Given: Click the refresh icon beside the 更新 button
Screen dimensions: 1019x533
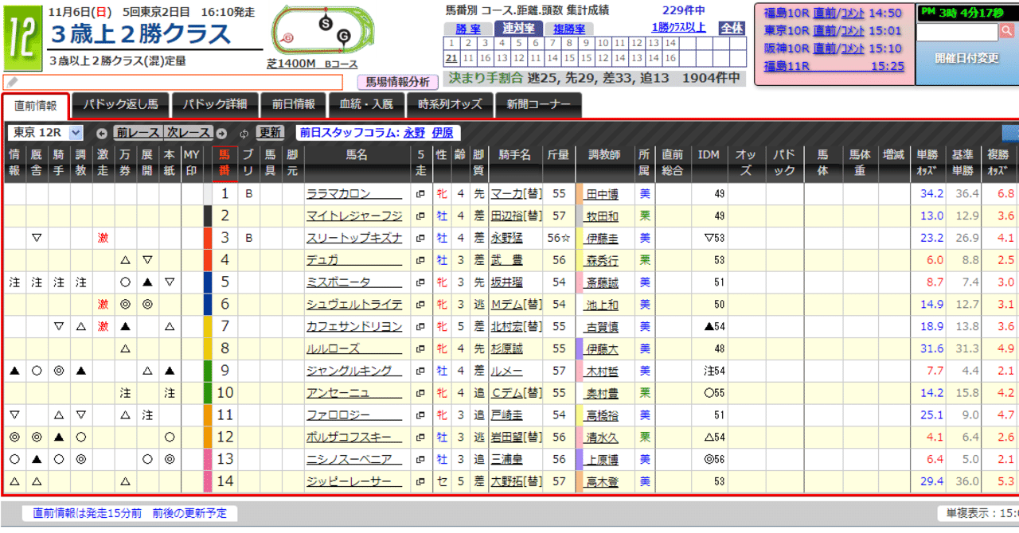Looking at the screenshot, I should pyautogui.click(x=244, y=133).
